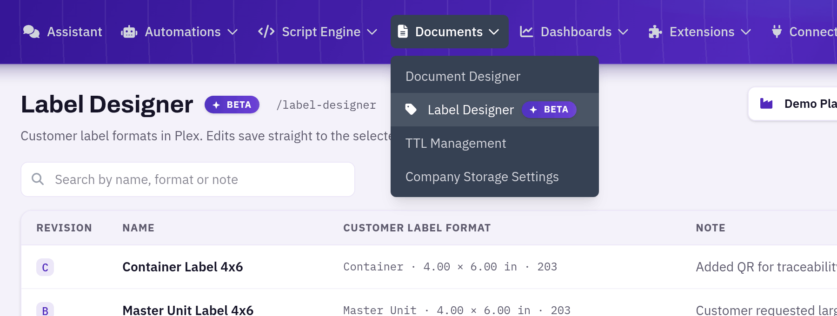Image resolution: width=837 pixels, height=316 pixels.
Task: Click the revision B badge
Action: point(45,309)
